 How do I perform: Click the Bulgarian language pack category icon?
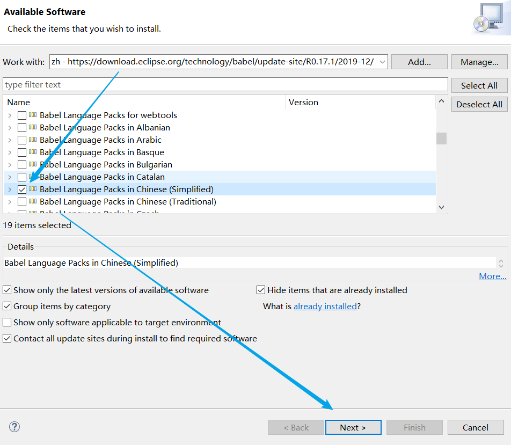click(33, 165)
